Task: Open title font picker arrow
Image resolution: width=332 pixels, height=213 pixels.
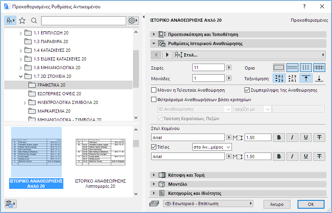Action: [x=229, y=156]
